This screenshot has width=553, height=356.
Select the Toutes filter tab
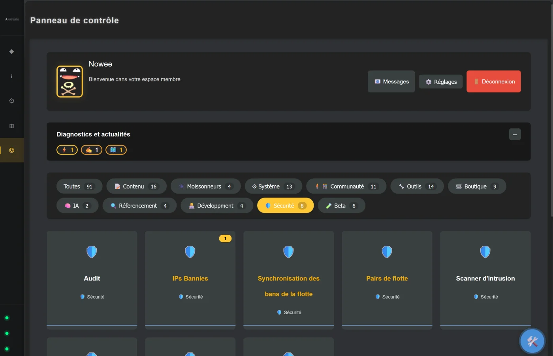click(x=79, y=186)
